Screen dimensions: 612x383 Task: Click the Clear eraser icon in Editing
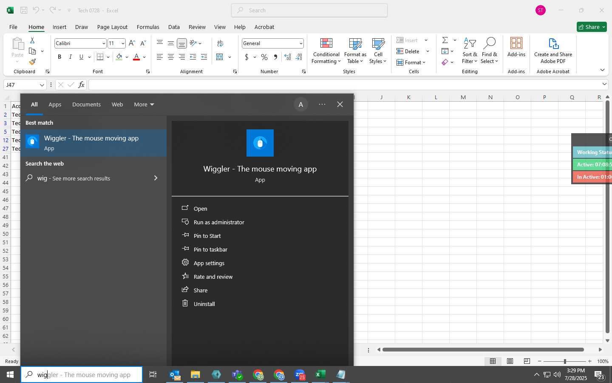pyautogui.click(x=445, y=62)
